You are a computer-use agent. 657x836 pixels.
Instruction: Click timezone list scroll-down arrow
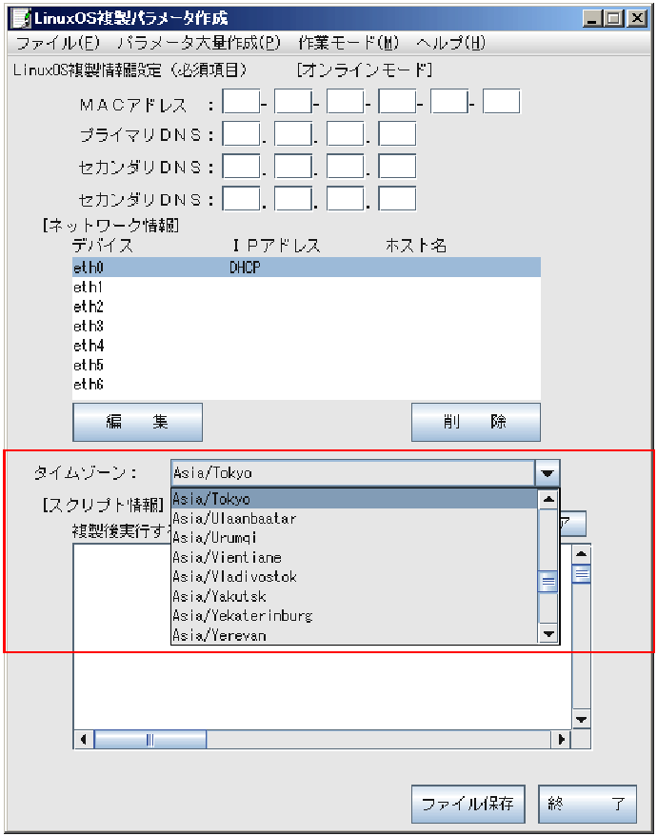tap(548, 634)
